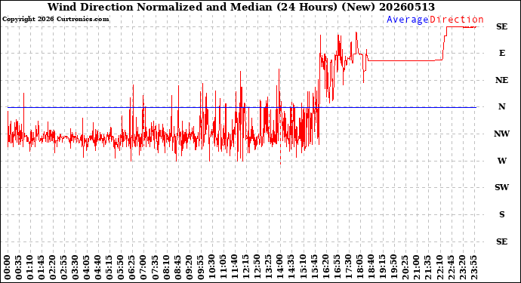Screen dimensions: 521x283
Task: Click the 23:55 time axis label
Action: 473,267
